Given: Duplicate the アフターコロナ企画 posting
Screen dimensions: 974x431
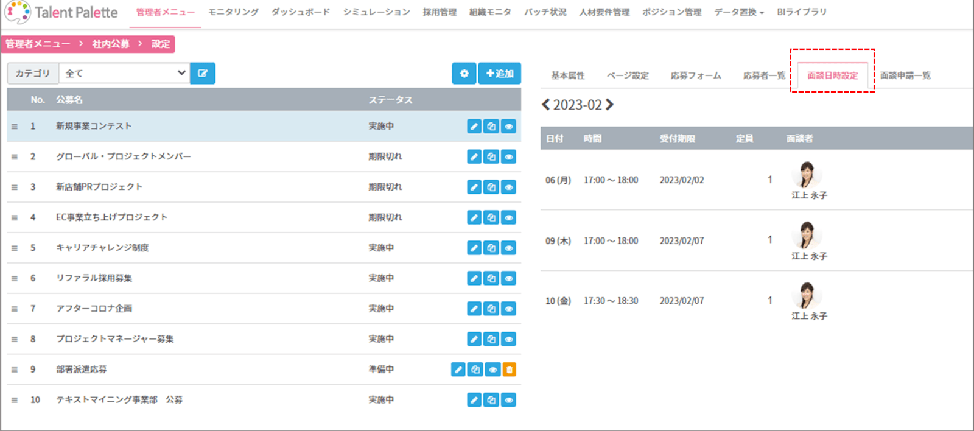Looking at the screenshot, I should tap(491, 309).
